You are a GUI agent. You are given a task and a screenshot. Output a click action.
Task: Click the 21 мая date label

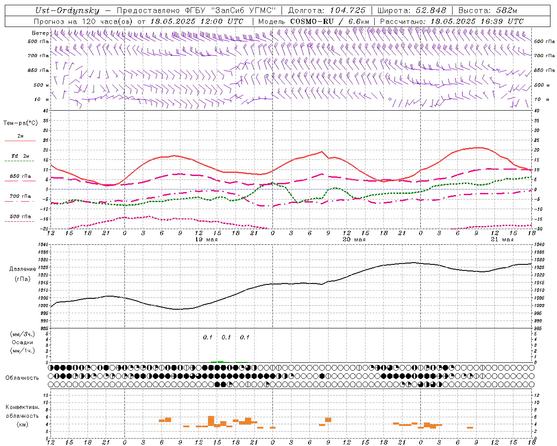tap(502, 240)
